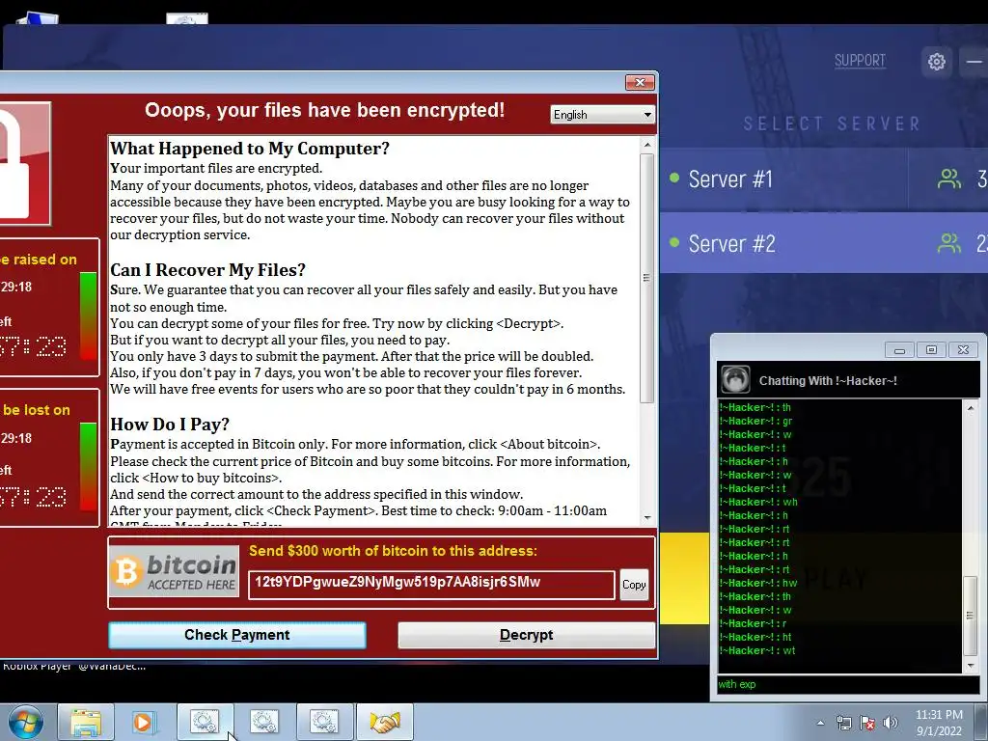Click the 9/1/2022 date in tray
The height and width of the screenshot is (741, 988).
939,731
